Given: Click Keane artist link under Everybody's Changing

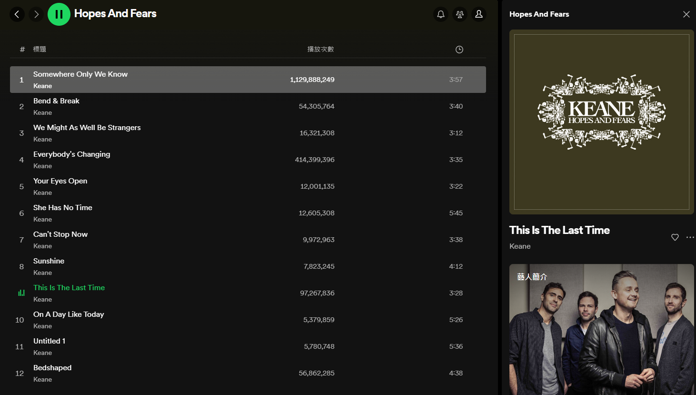Looking at the screenshot, I should [x=43, y=166].
